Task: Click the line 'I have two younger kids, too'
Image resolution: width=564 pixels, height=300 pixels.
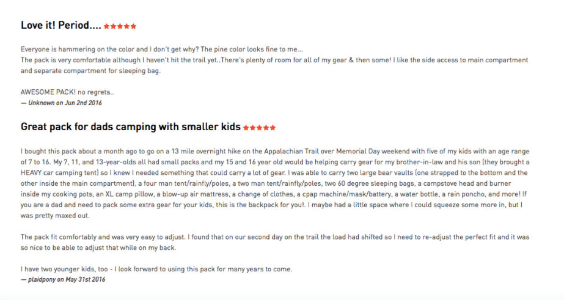Action: [156, 269]
